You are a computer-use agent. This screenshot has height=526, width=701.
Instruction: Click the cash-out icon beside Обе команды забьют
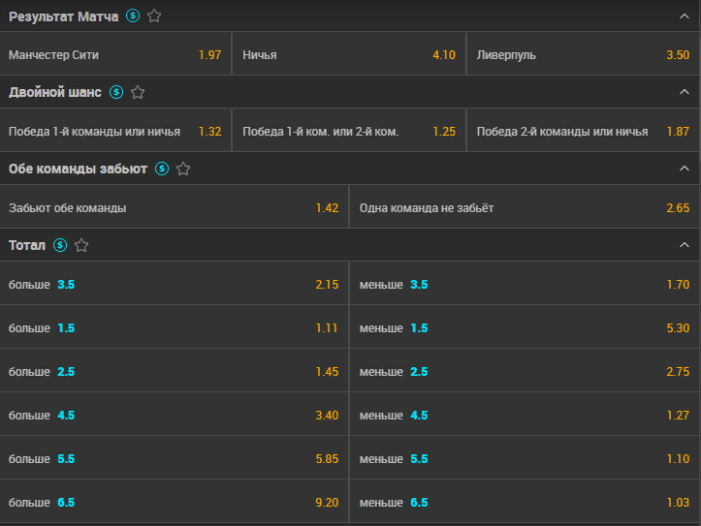tap(162, 169)
